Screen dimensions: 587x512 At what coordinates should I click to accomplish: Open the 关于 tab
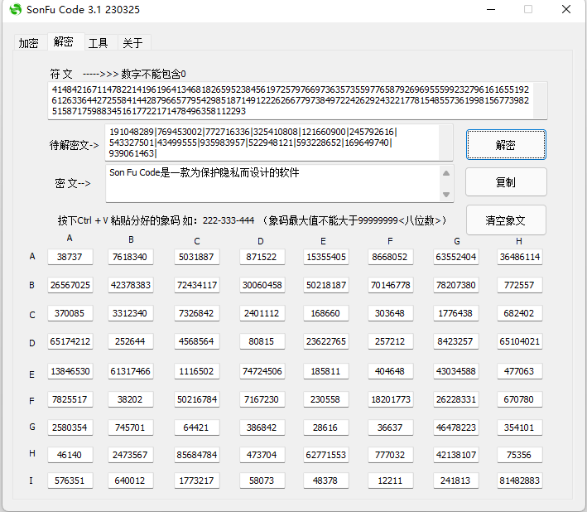click(132, 43)
